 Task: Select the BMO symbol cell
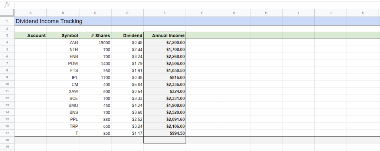coord(63,106)
